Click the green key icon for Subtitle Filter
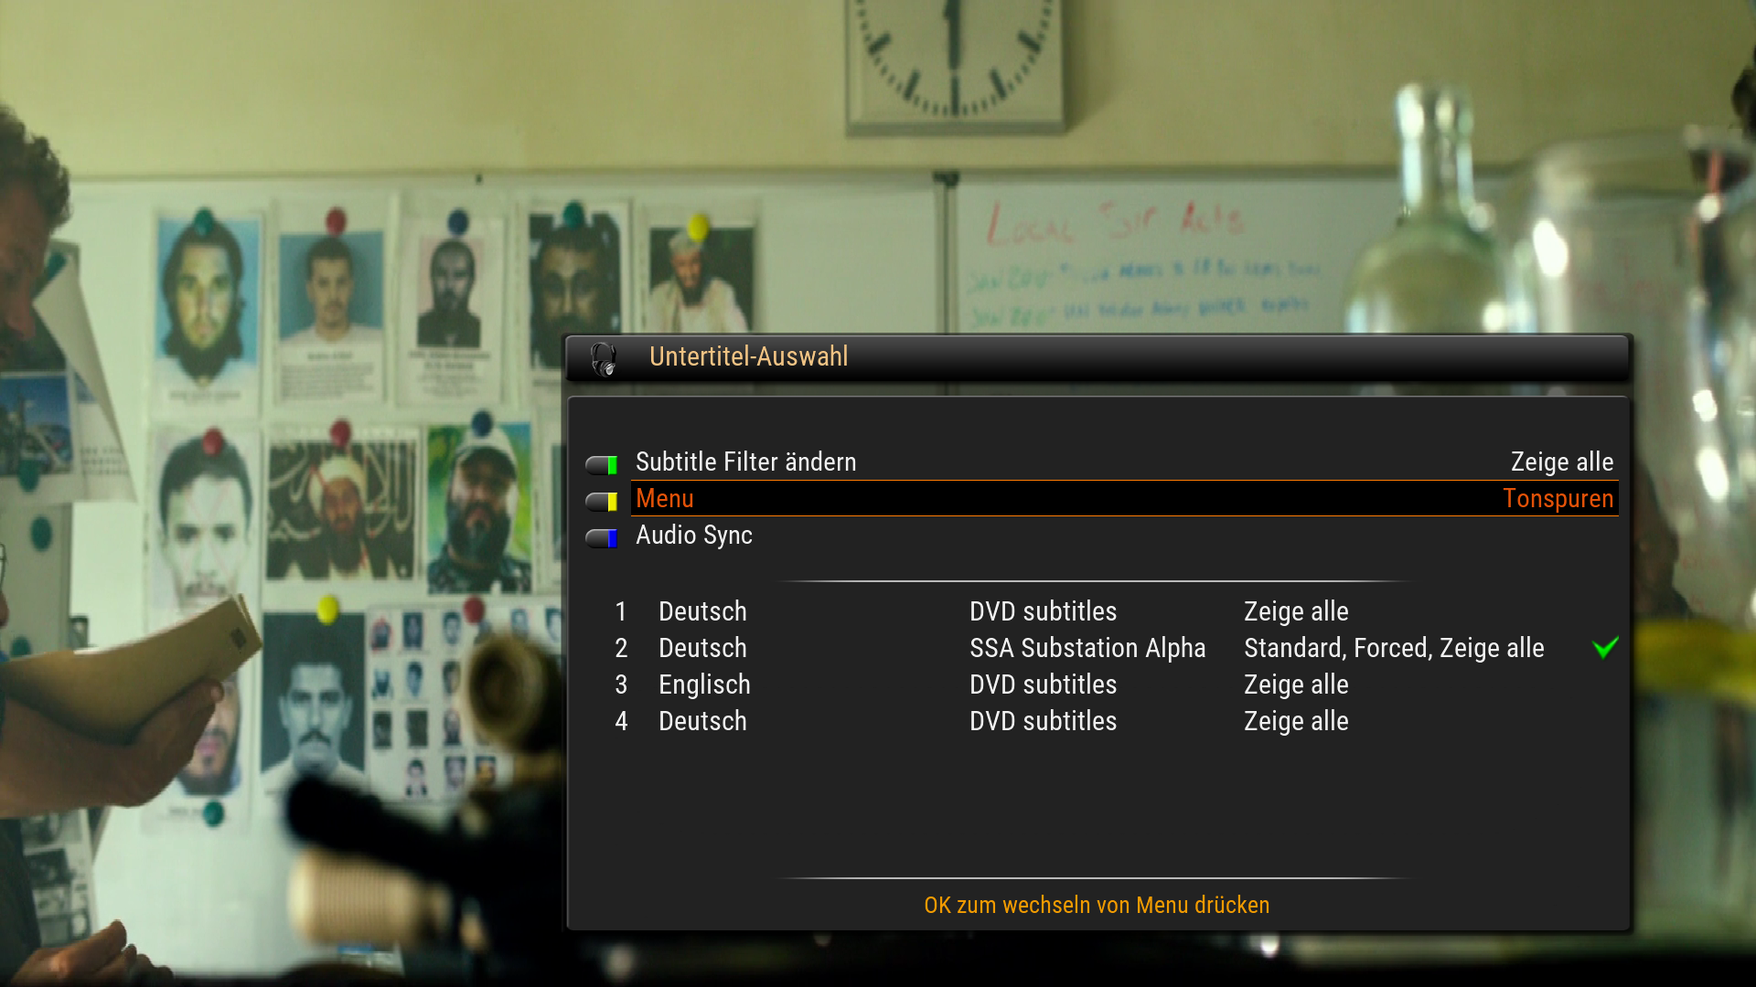 pos(602,465)
